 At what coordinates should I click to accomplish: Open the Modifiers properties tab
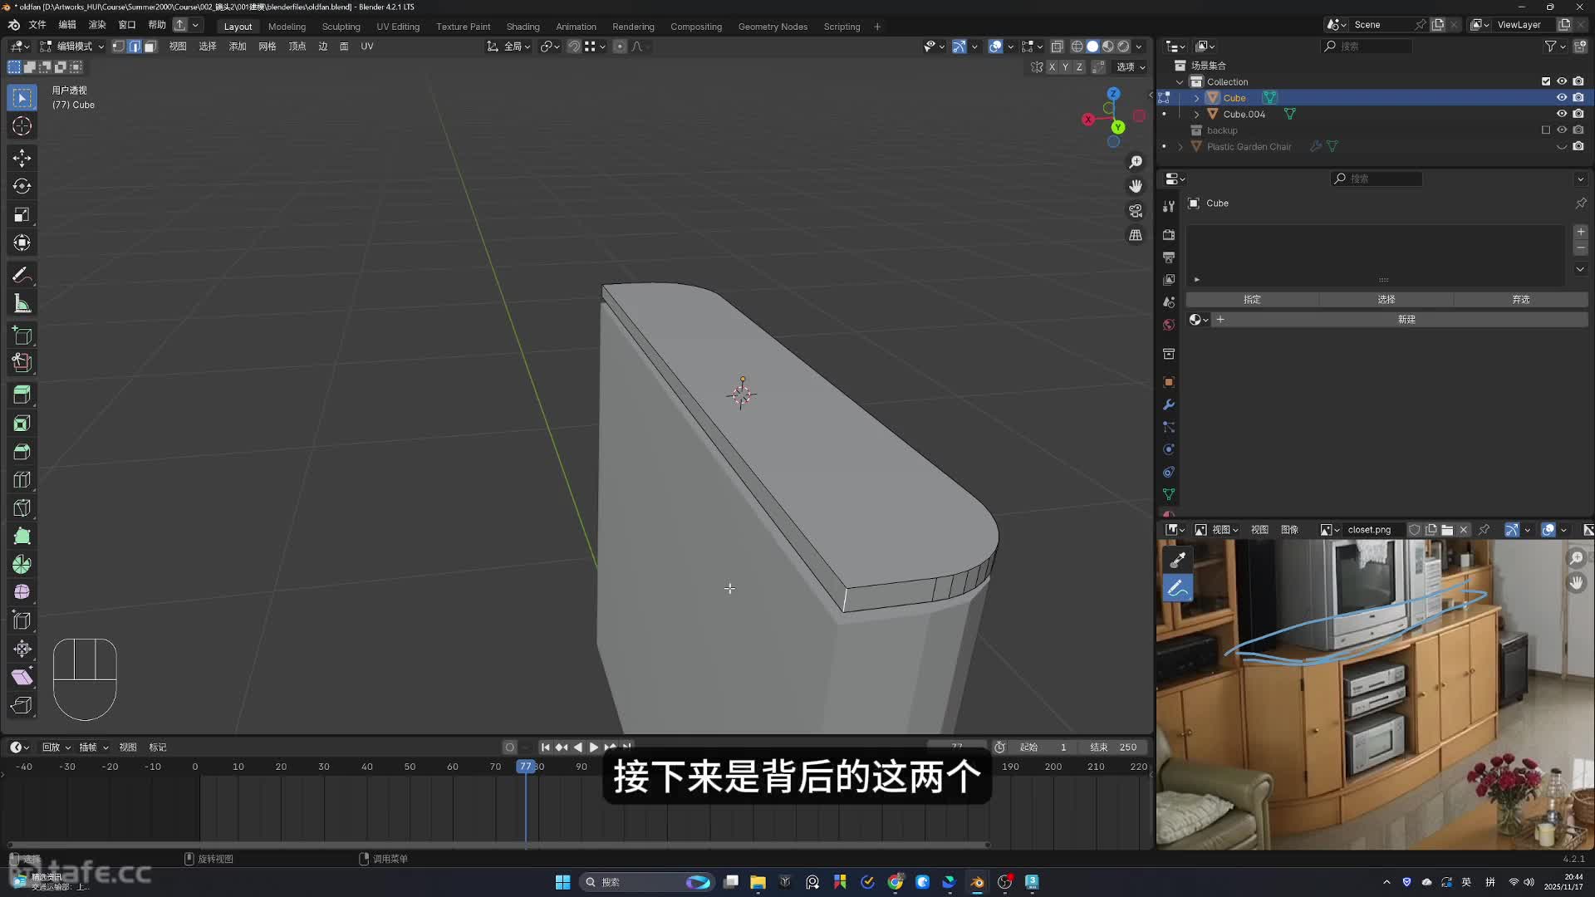point(1169,404)
